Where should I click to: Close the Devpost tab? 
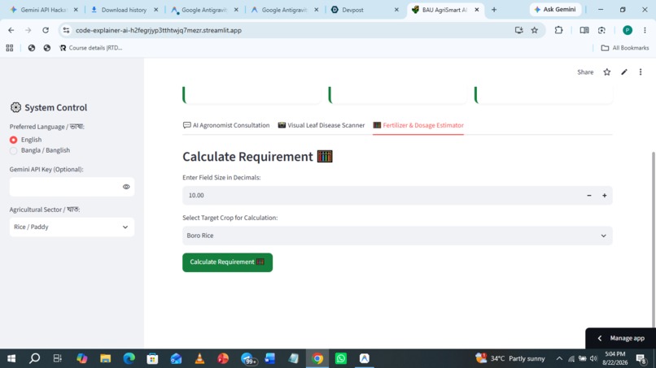pyautogui.click(x=396, y=10)
